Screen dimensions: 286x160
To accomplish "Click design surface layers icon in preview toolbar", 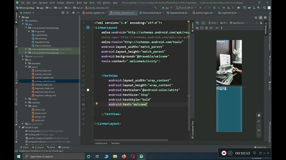I will [198, 23].
